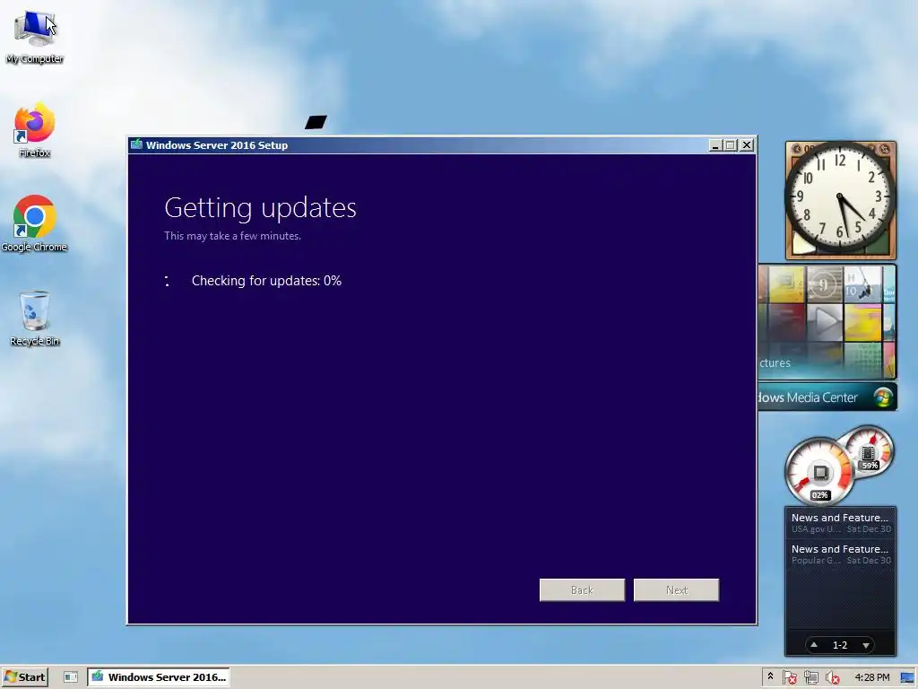
Task: Open second News and Feature headline Popular
Action: [x=840, y=554]
